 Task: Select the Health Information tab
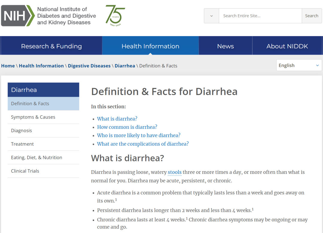pos(150,46)
